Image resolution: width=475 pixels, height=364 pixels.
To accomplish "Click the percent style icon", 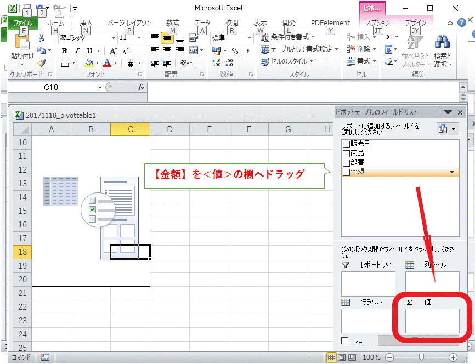I will coord(235,51).
